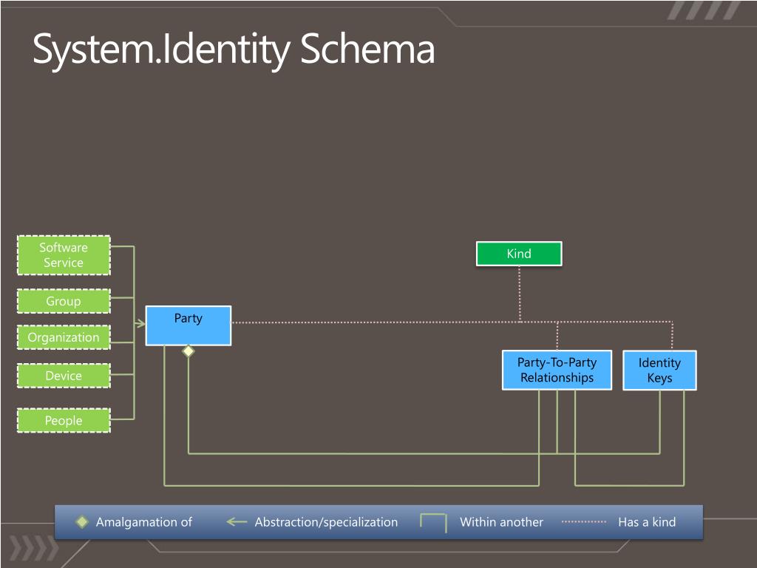
Task: Click the Group dashed box
Action: (x=64, y=301)
